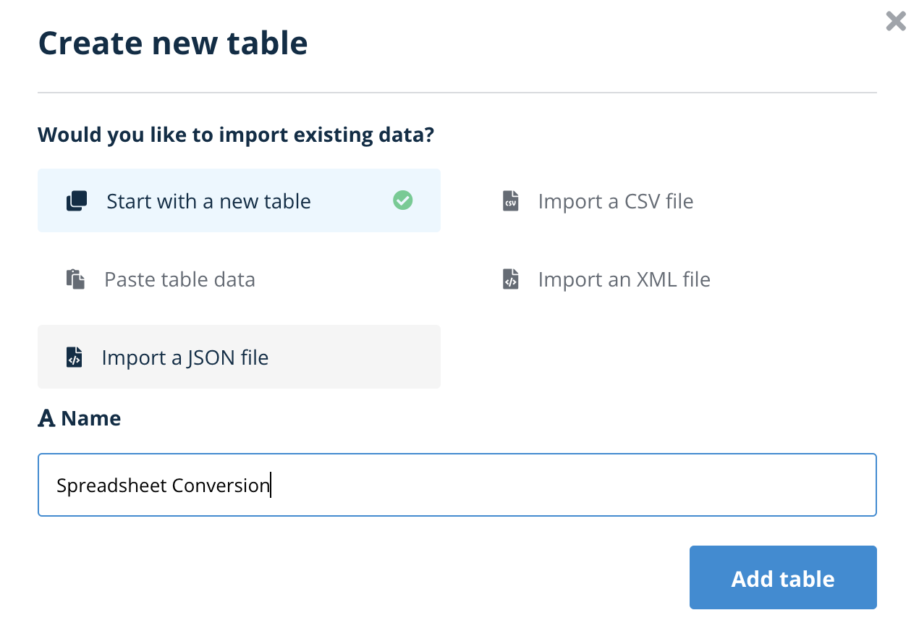The height and width of the screenshot is (631, 919).
Task: Click the CSV file icon
Action: coord(511,201)
